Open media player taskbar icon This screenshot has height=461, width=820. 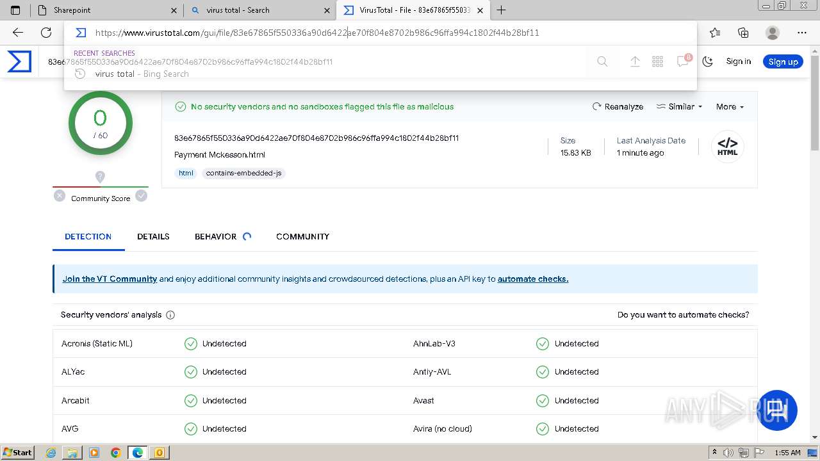pyautogui.click(x=94, y=453)
